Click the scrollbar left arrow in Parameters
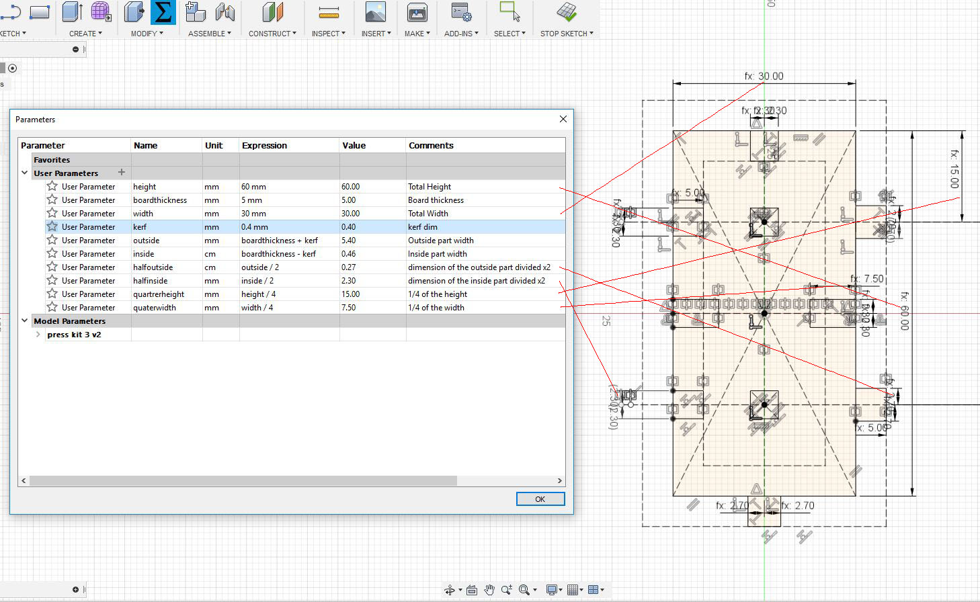980x602 pixels. 24,480
